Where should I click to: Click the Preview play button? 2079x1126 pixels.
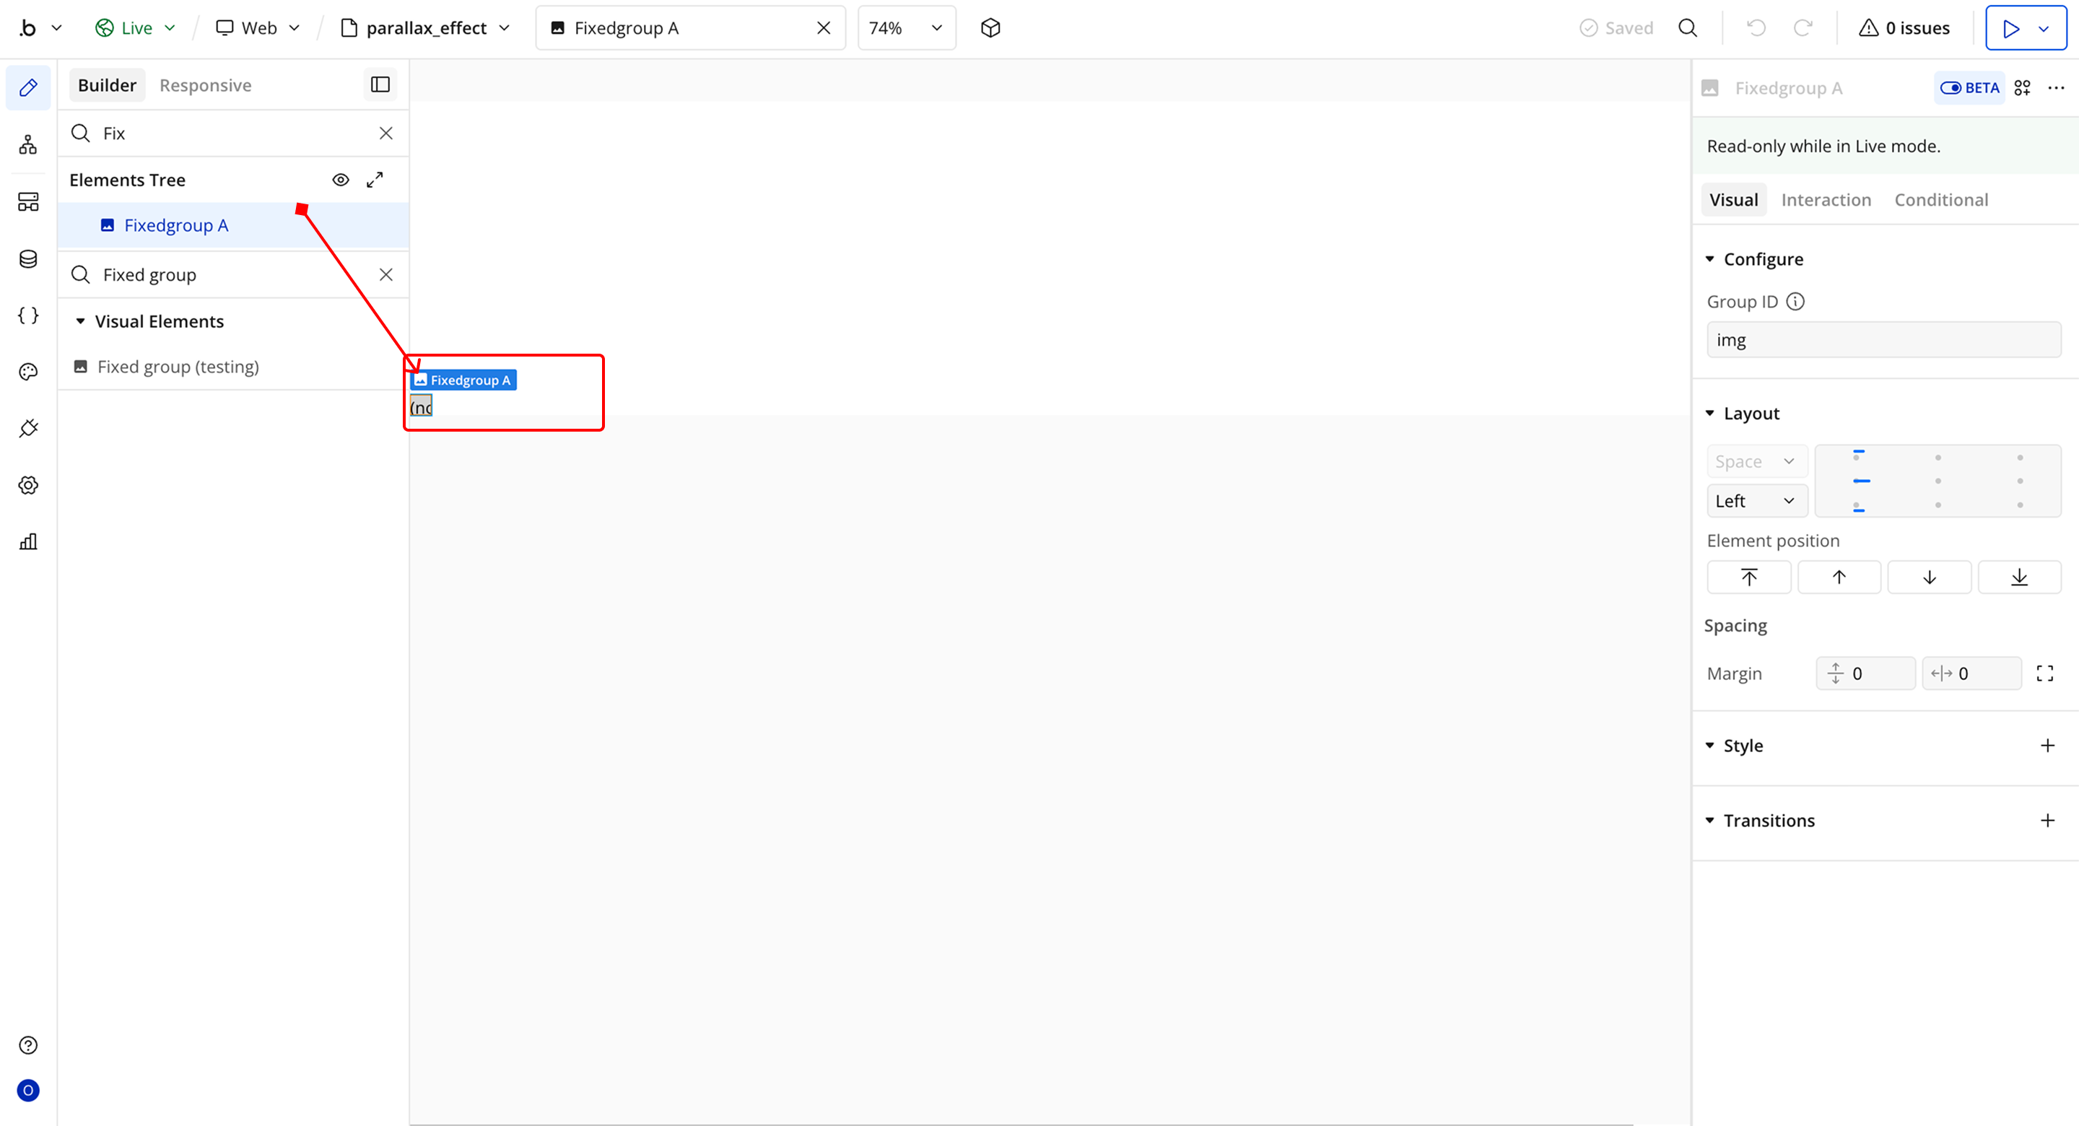pos(2010,28)
